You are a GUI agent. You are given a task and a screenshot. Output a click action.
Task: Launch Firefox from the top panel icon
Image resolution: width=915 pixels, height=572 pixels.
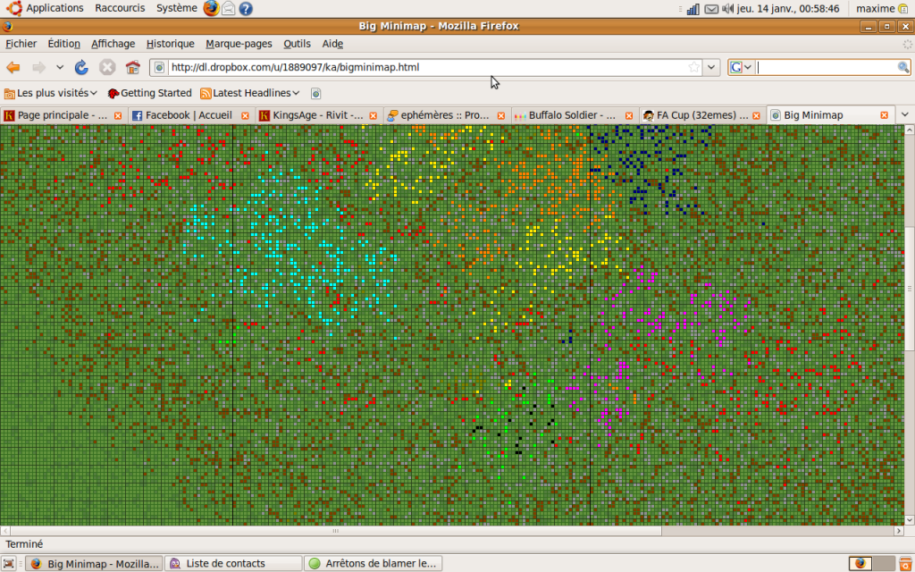pyautogui.click(x=211, y=8)
